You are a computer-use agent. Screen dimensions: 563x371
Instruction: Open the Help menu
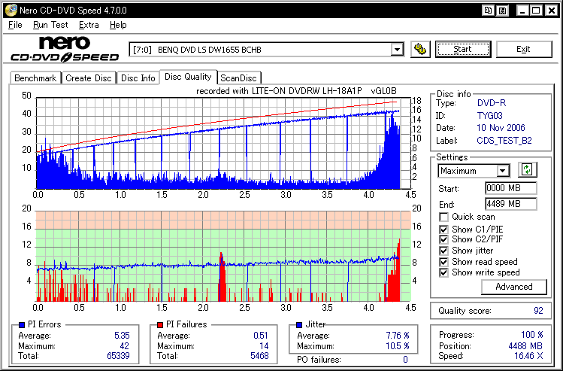click(118, 25)
